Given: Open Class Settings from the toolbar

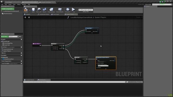Looking at the screenshot, I should click(x=51, y=10).
